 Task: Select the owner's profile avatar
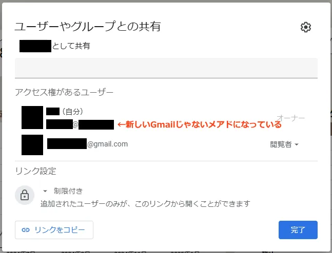click(x=32, y=117)
